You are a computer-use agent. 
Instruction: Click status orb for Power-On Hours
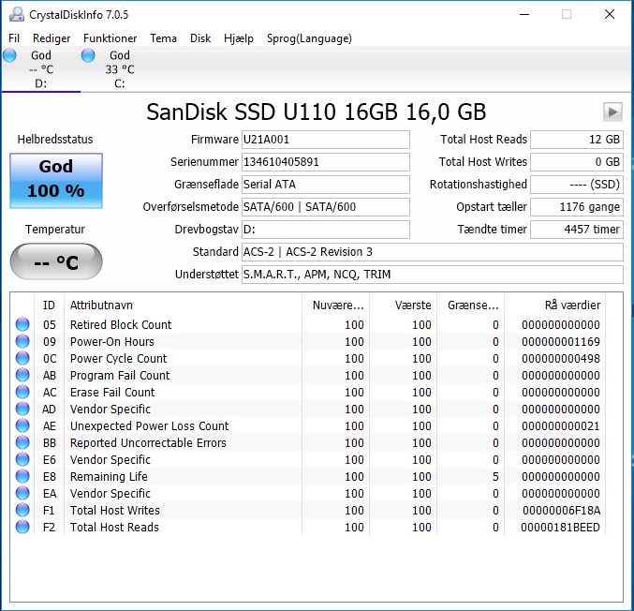[22, 341]
